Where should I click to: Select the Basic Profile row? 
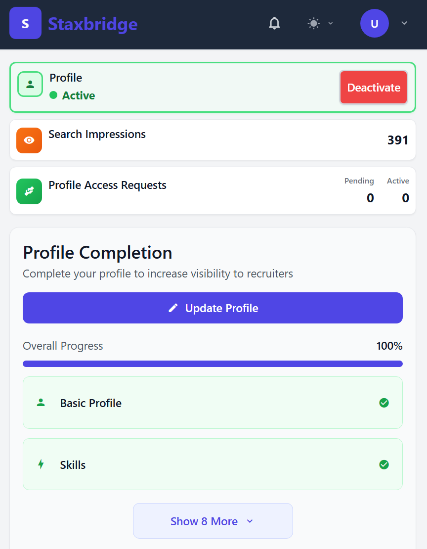[213, 403]
